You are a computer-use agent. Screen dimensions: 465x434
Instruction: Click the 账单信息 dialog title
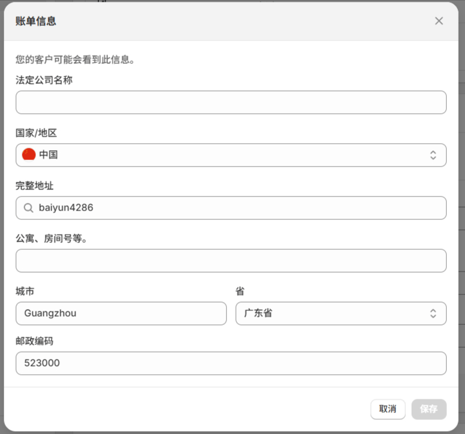tap(36, 22)
